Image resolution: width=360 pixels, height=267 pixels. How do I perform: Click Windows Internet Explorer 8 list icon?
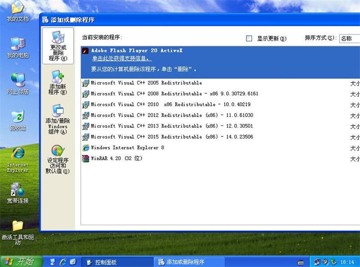coord(85,148)
